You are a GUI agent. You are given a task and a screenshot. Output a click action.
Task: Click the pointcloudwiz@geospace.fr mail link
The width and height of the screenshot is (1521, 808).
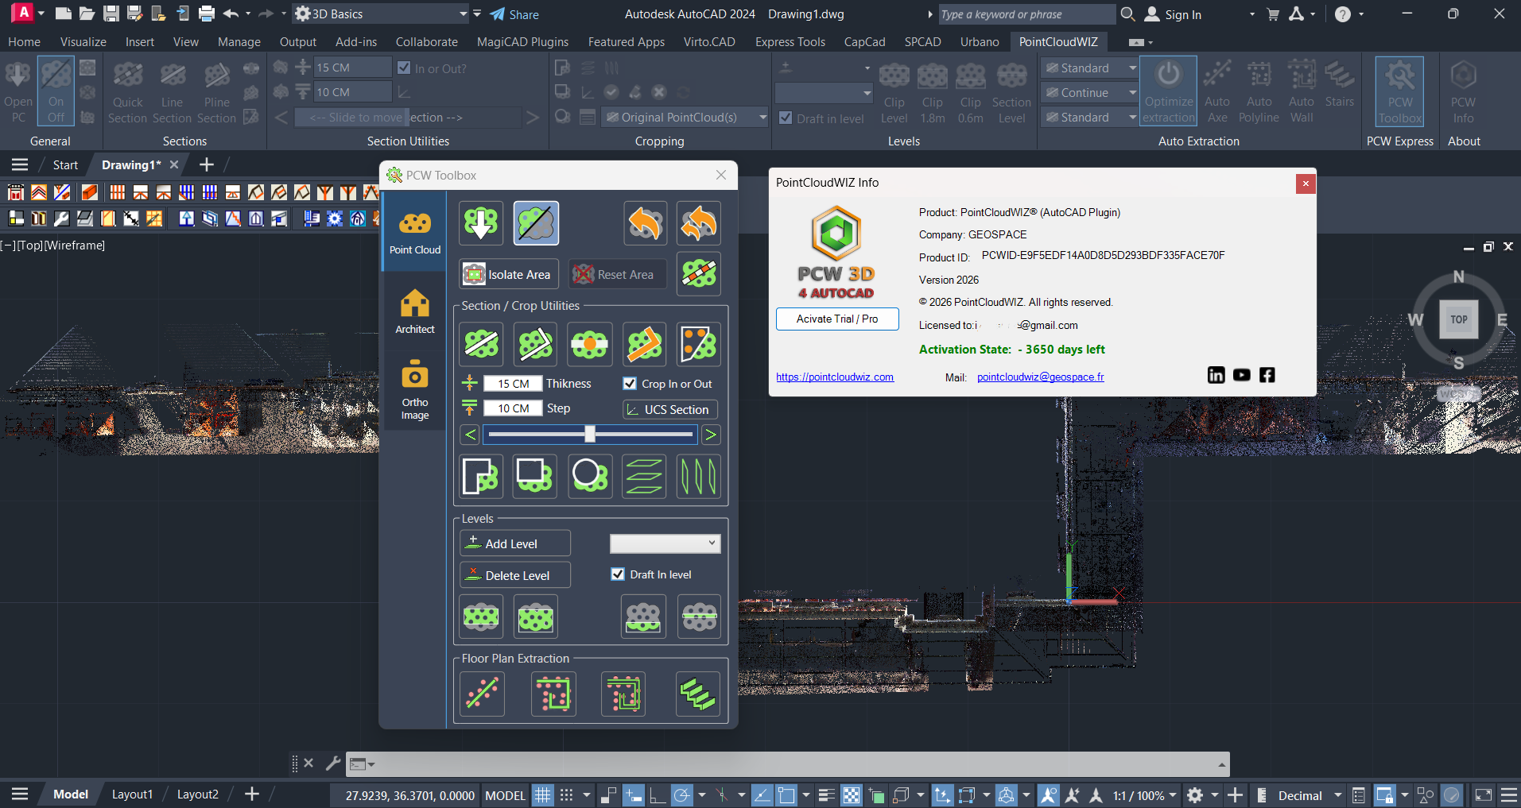1040,377
